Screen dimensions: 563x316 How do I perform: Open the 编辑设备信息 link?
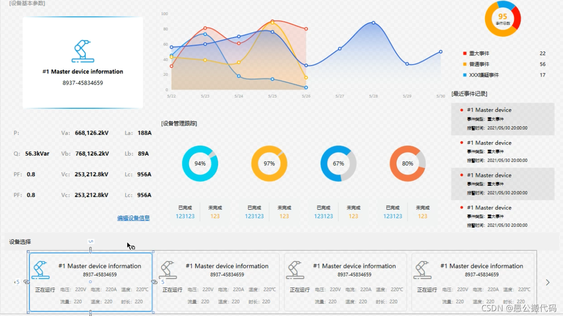click(x=133, y=218)
